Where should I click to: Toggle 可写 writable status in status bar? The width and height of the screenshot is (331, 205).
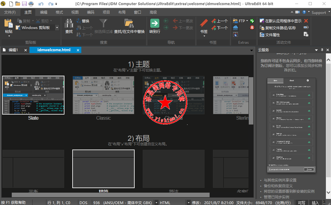301,203
